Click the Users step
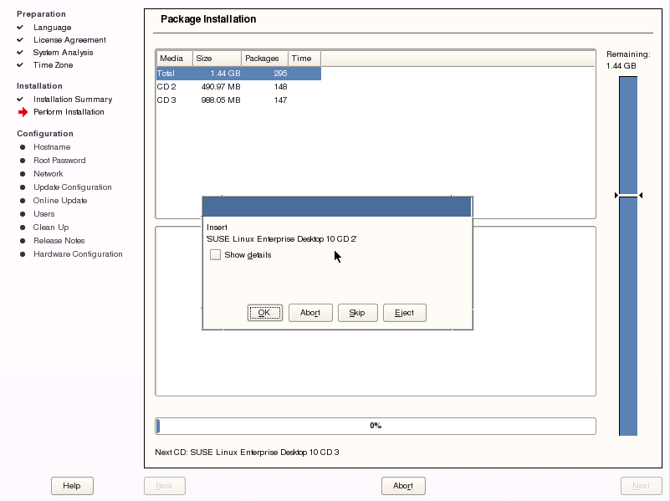The width and height of the screenshot is (670, 501). pos(44,214)
